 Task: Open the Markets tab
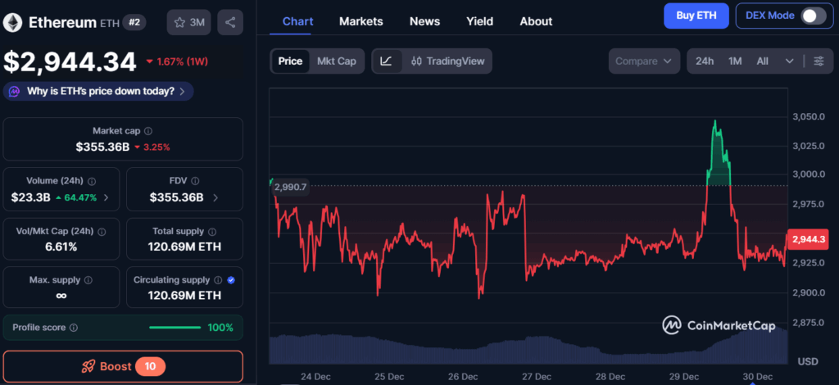click(x=361, y=21)
